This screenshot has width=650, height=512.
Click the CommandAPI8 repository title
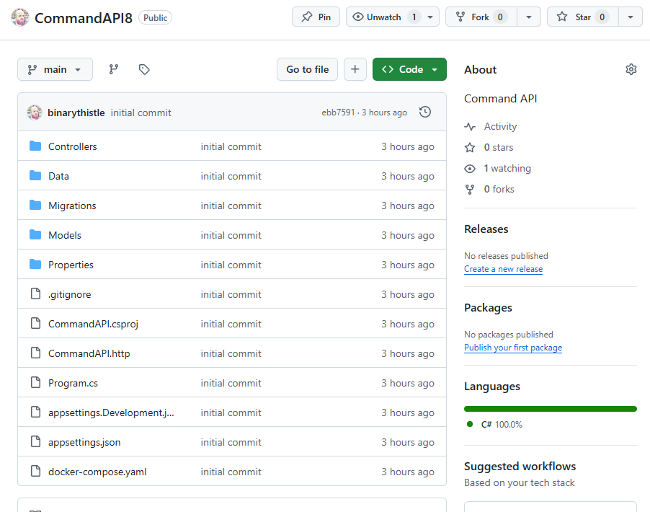[84, 18]
